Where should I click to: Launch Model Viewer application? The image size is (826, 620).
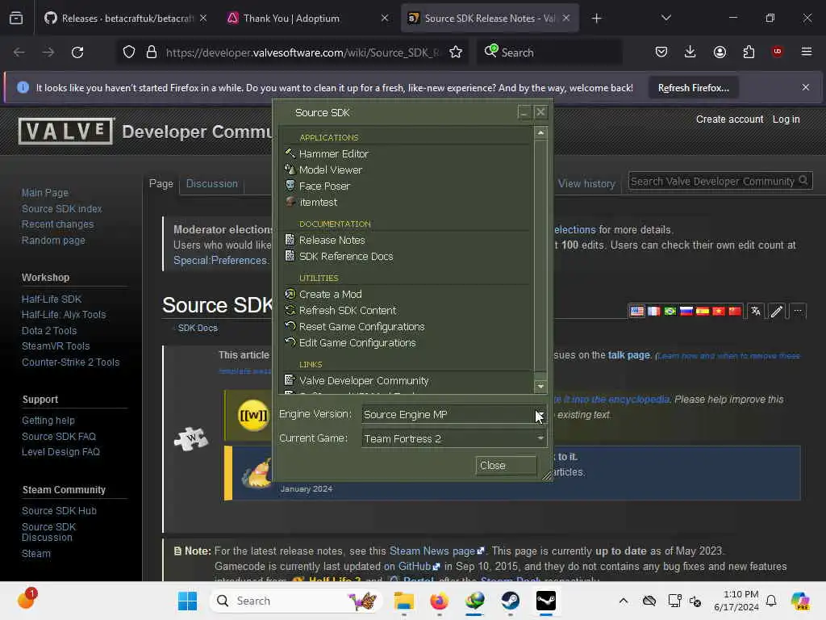(330, 170)
